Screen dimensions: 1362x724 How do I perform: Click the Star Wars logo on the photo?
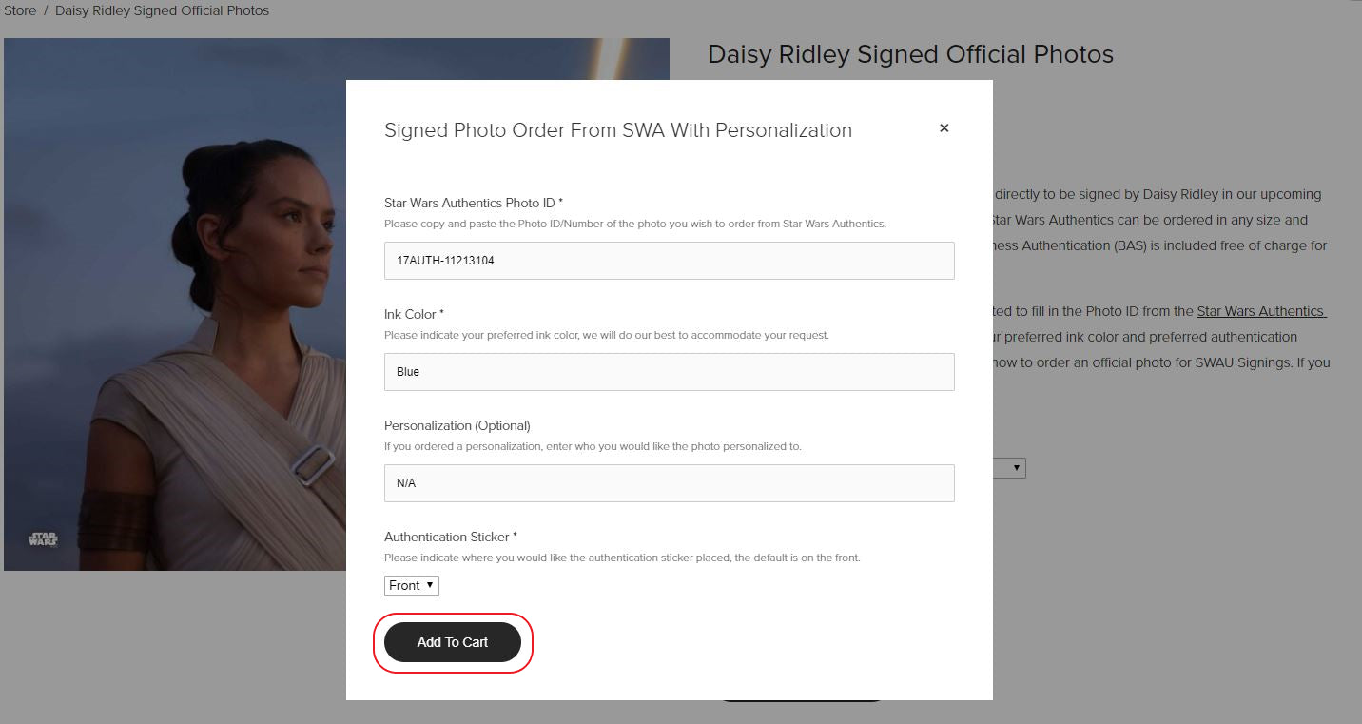tap(43, 539)
